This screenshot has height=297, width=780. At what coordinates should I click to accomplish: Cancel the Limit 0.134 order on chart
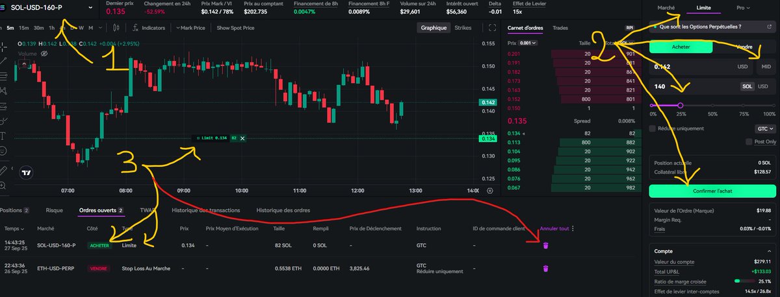tap(242, 138)
